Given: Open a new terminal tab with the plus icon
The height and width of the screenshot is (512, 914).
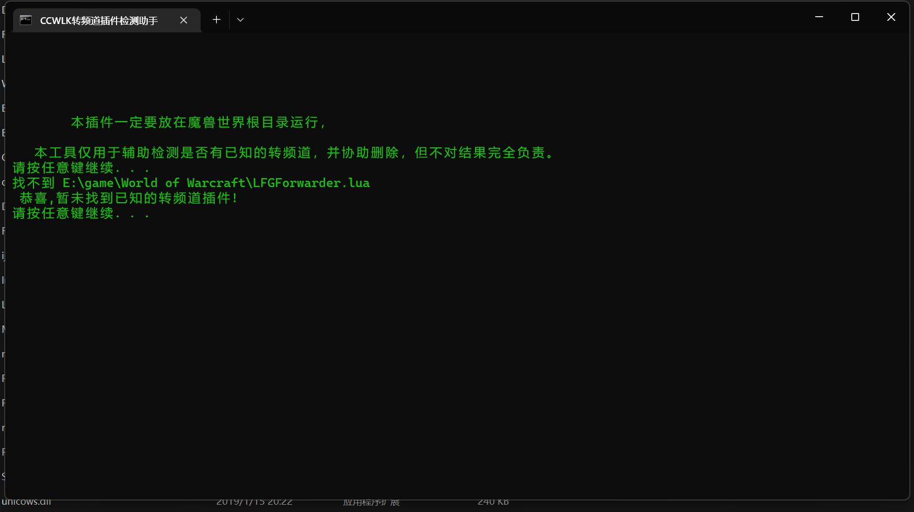Looking at the screenshot, I should tap(216, 19).
